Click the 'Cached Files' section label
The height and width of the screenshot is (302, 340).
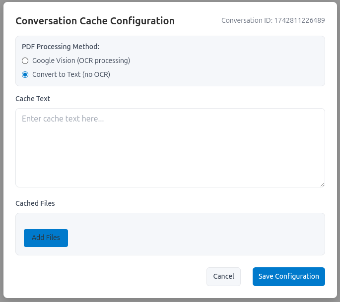pyautogui.click(x=35, y=203)
